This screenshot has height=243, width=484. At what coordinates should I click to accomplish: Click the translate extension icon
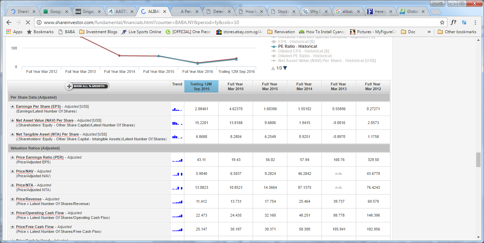[x=464, y=22]
